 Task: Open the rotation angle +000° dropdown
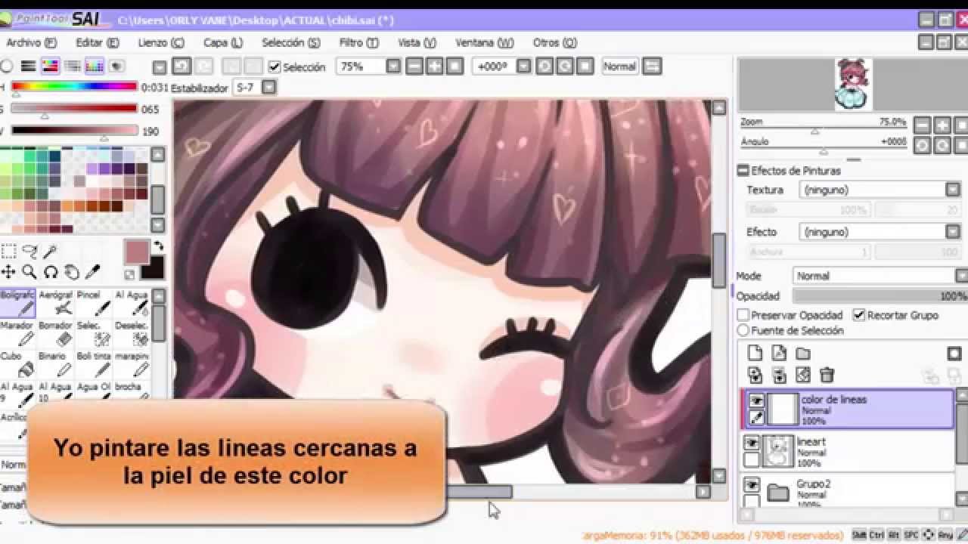point(523,66)
